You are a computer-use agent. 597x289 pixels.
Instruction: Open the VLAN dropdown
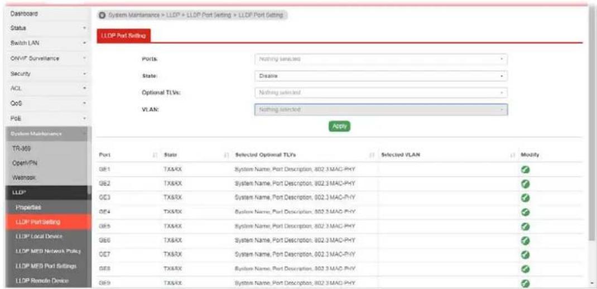pos(381,110)
